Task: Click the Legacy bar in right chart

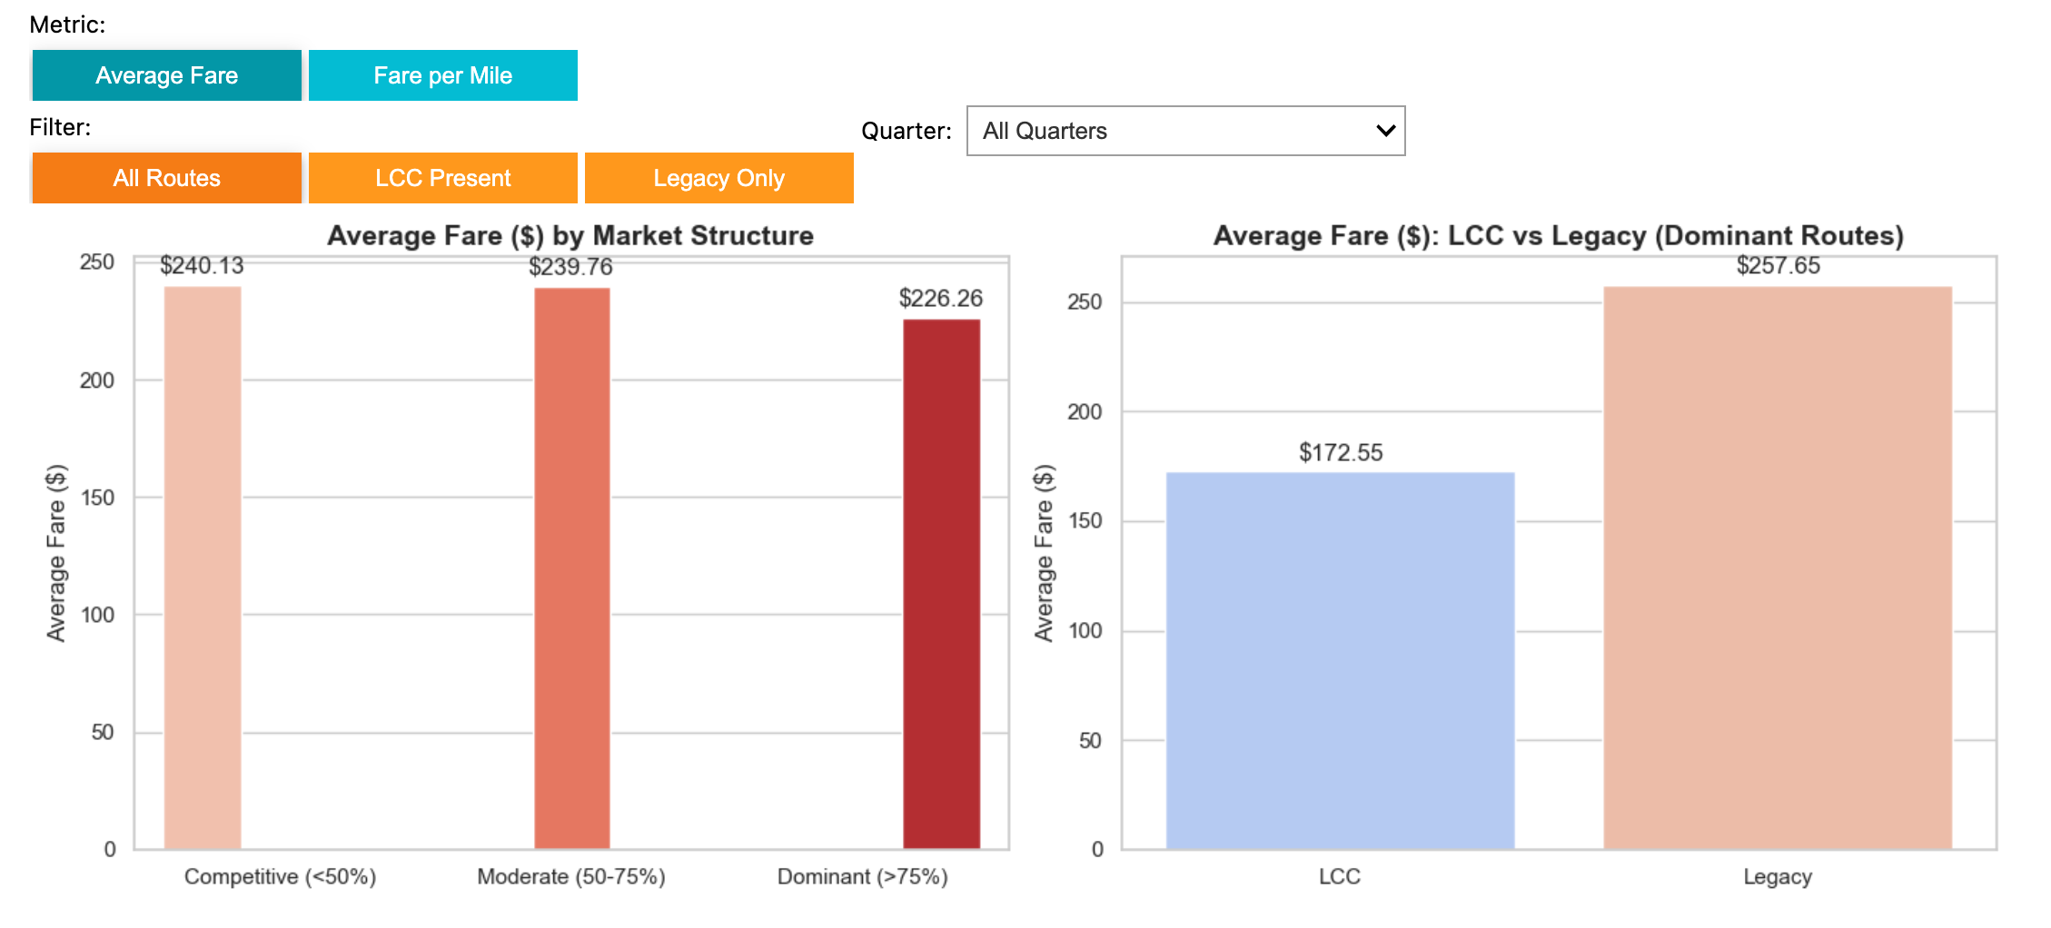Action: [x=1778, y=568]
